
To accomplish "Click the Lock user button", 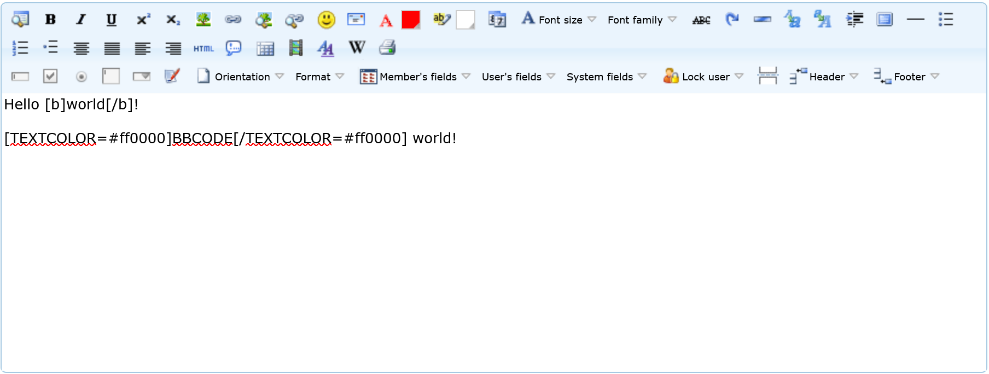I will pyautogui.click(x=703, y=77).
